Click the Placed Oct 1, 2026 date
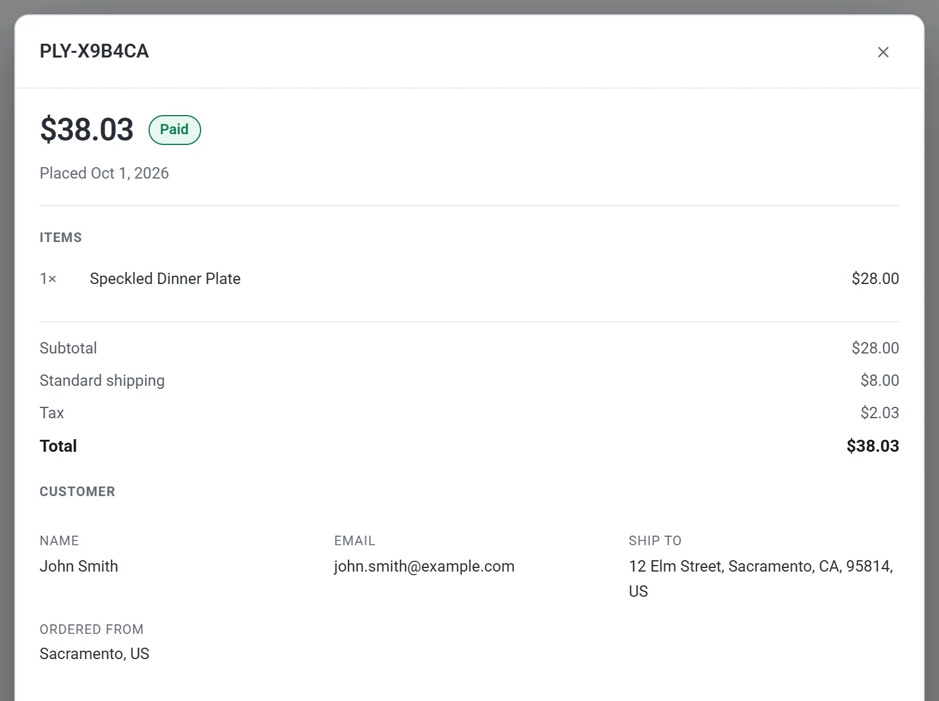The width and height of the screenshot is (939, 701). 104,173
